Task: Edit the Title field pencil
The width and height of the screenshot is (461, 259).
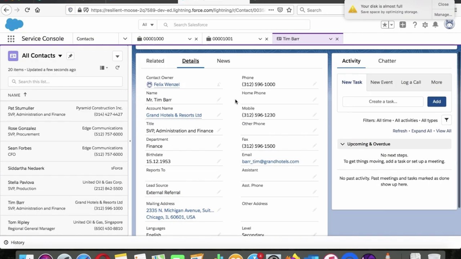Action: pyautogui.click(x=219, y=131)
